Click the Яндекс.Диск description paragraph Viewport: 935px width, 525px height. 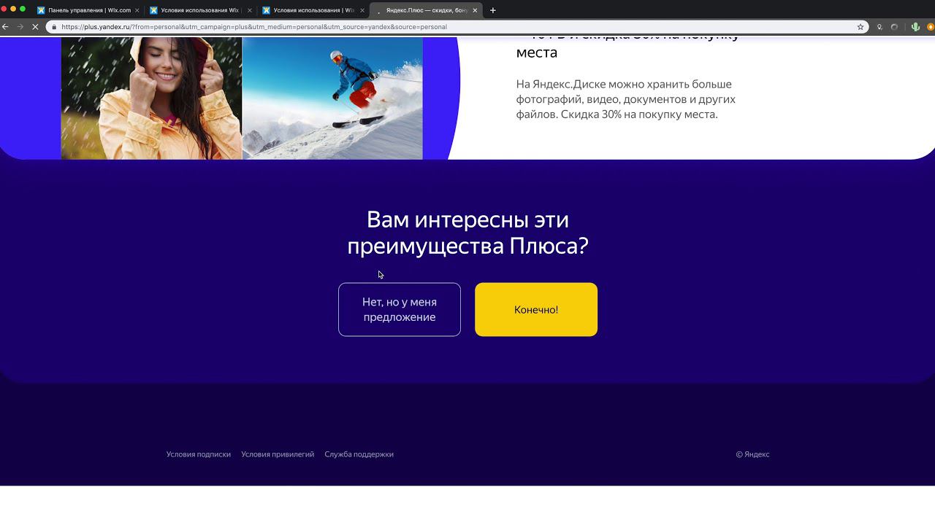625,99
